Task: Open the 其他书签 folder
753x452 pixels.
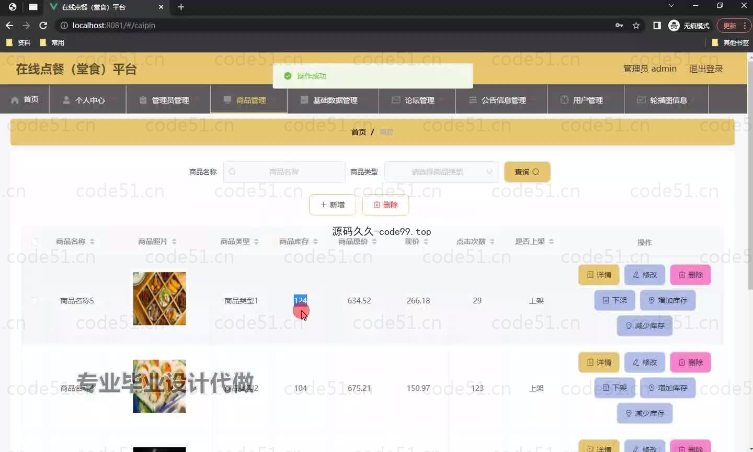Action: point(731,42)
